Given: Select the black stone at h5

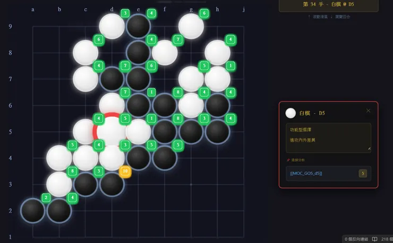Looking at the screenshot, I should pos(217,132).
